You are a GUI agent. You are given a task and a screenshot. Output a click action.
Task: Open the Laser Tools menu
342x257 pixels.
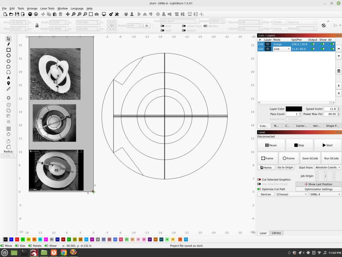[x=47, y=8]
